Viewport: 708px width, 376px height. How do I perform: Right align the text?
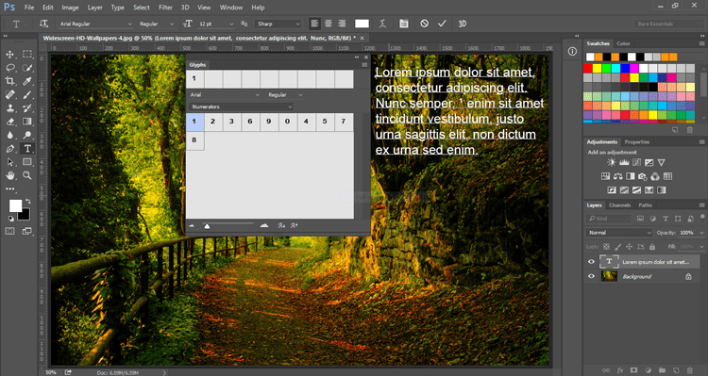[343, 24]
